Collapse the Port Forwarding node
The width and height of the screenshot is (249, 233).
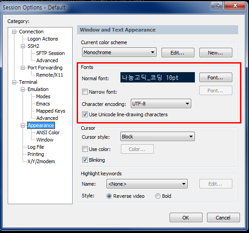pyautogui.click(x=23, y=68)
